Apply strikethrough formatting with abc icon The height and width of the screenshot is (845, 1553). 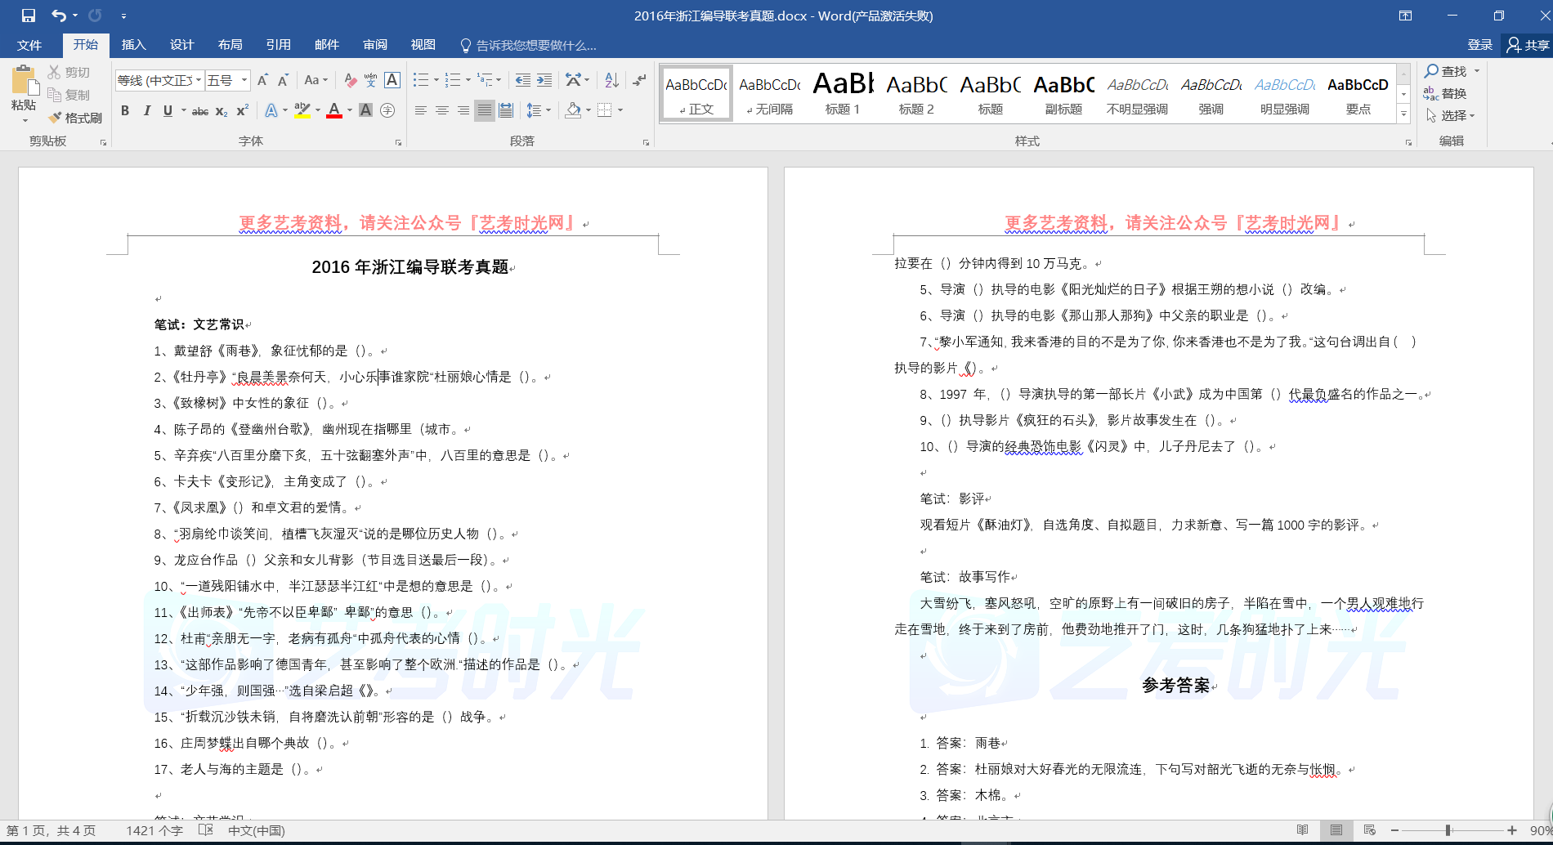[199, 111]
